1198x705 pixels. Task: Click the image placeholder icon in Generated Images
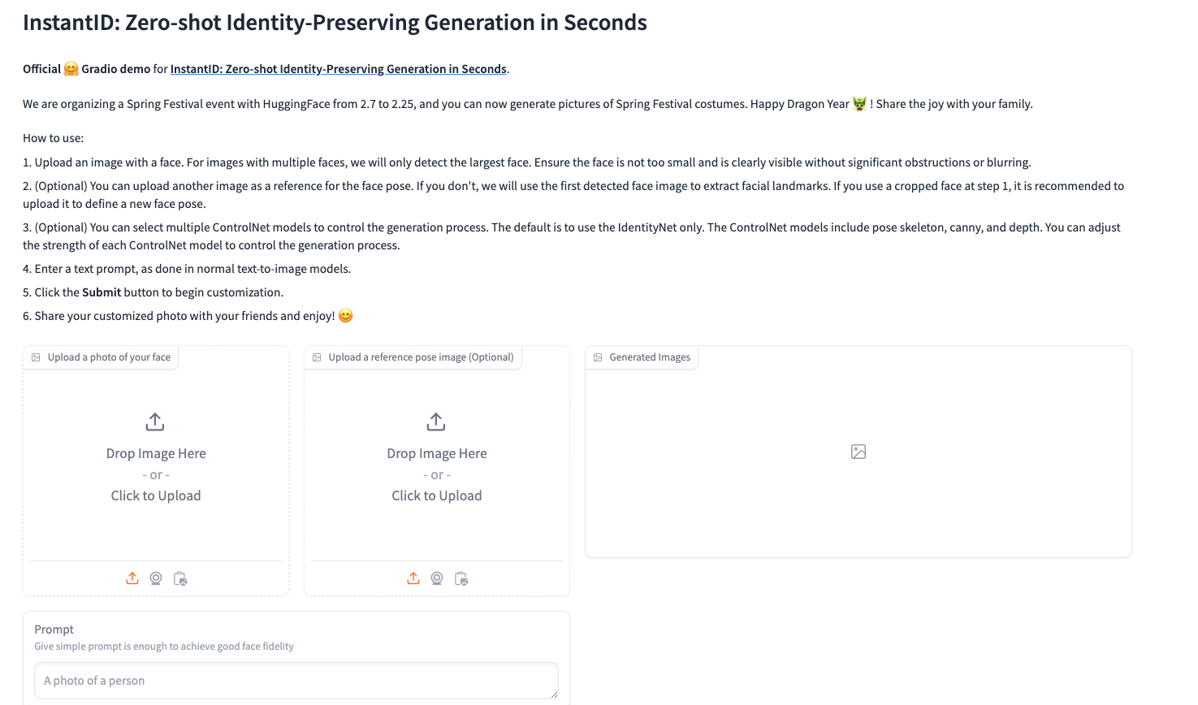[x=858, y=452]
